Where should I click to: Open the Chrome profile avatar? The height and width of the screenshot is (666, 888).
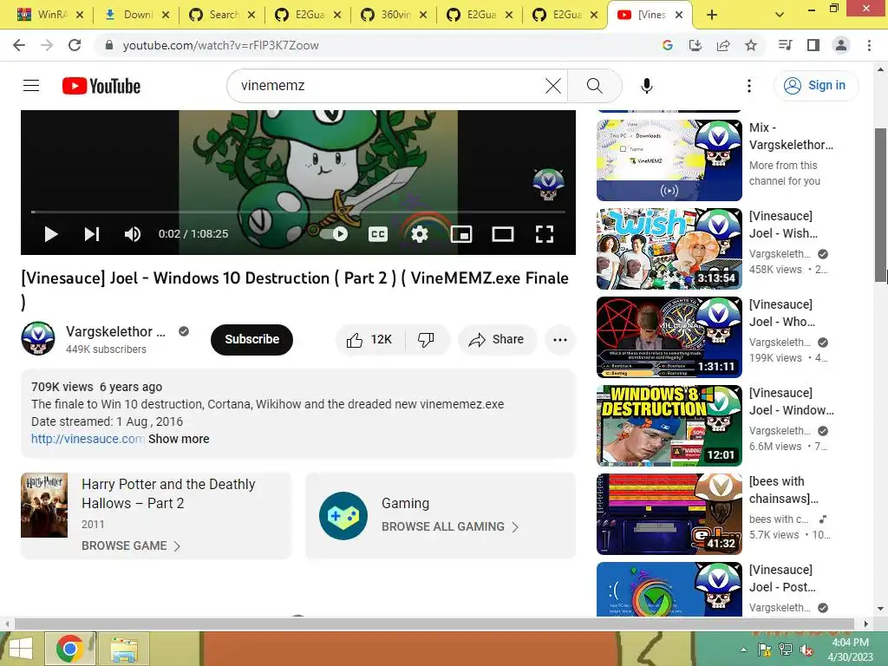click(841, 45)
